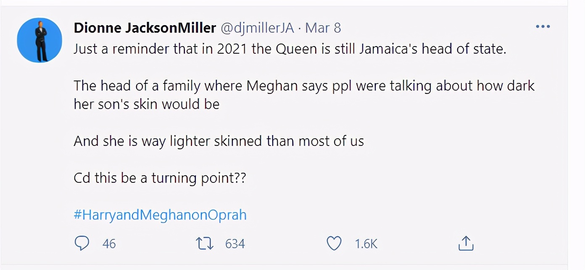Click the text "Cd this be a turning point??"
The height and width of the screenshot is (270, 585).
160,178
